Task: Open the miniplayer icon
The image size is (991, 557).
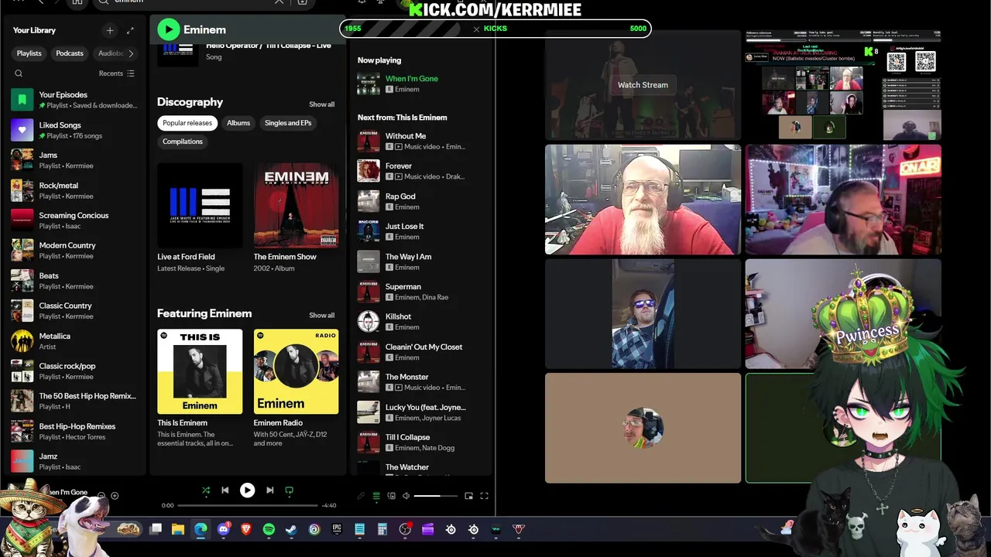Action: [468, 496]
